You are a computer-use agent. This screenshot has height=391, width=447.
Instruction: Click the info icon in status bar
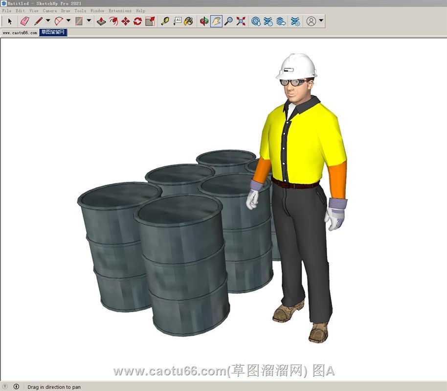click(x=16, y=387)
